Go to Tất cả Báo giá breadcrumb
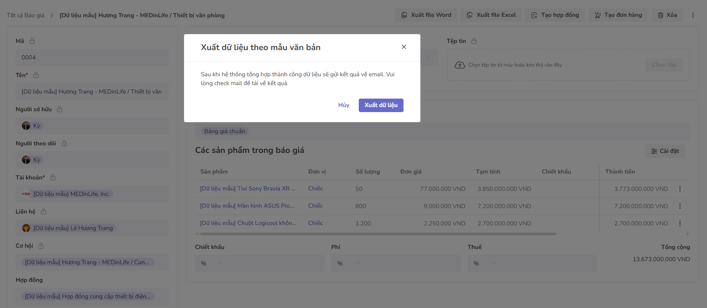 click(25, 15)
